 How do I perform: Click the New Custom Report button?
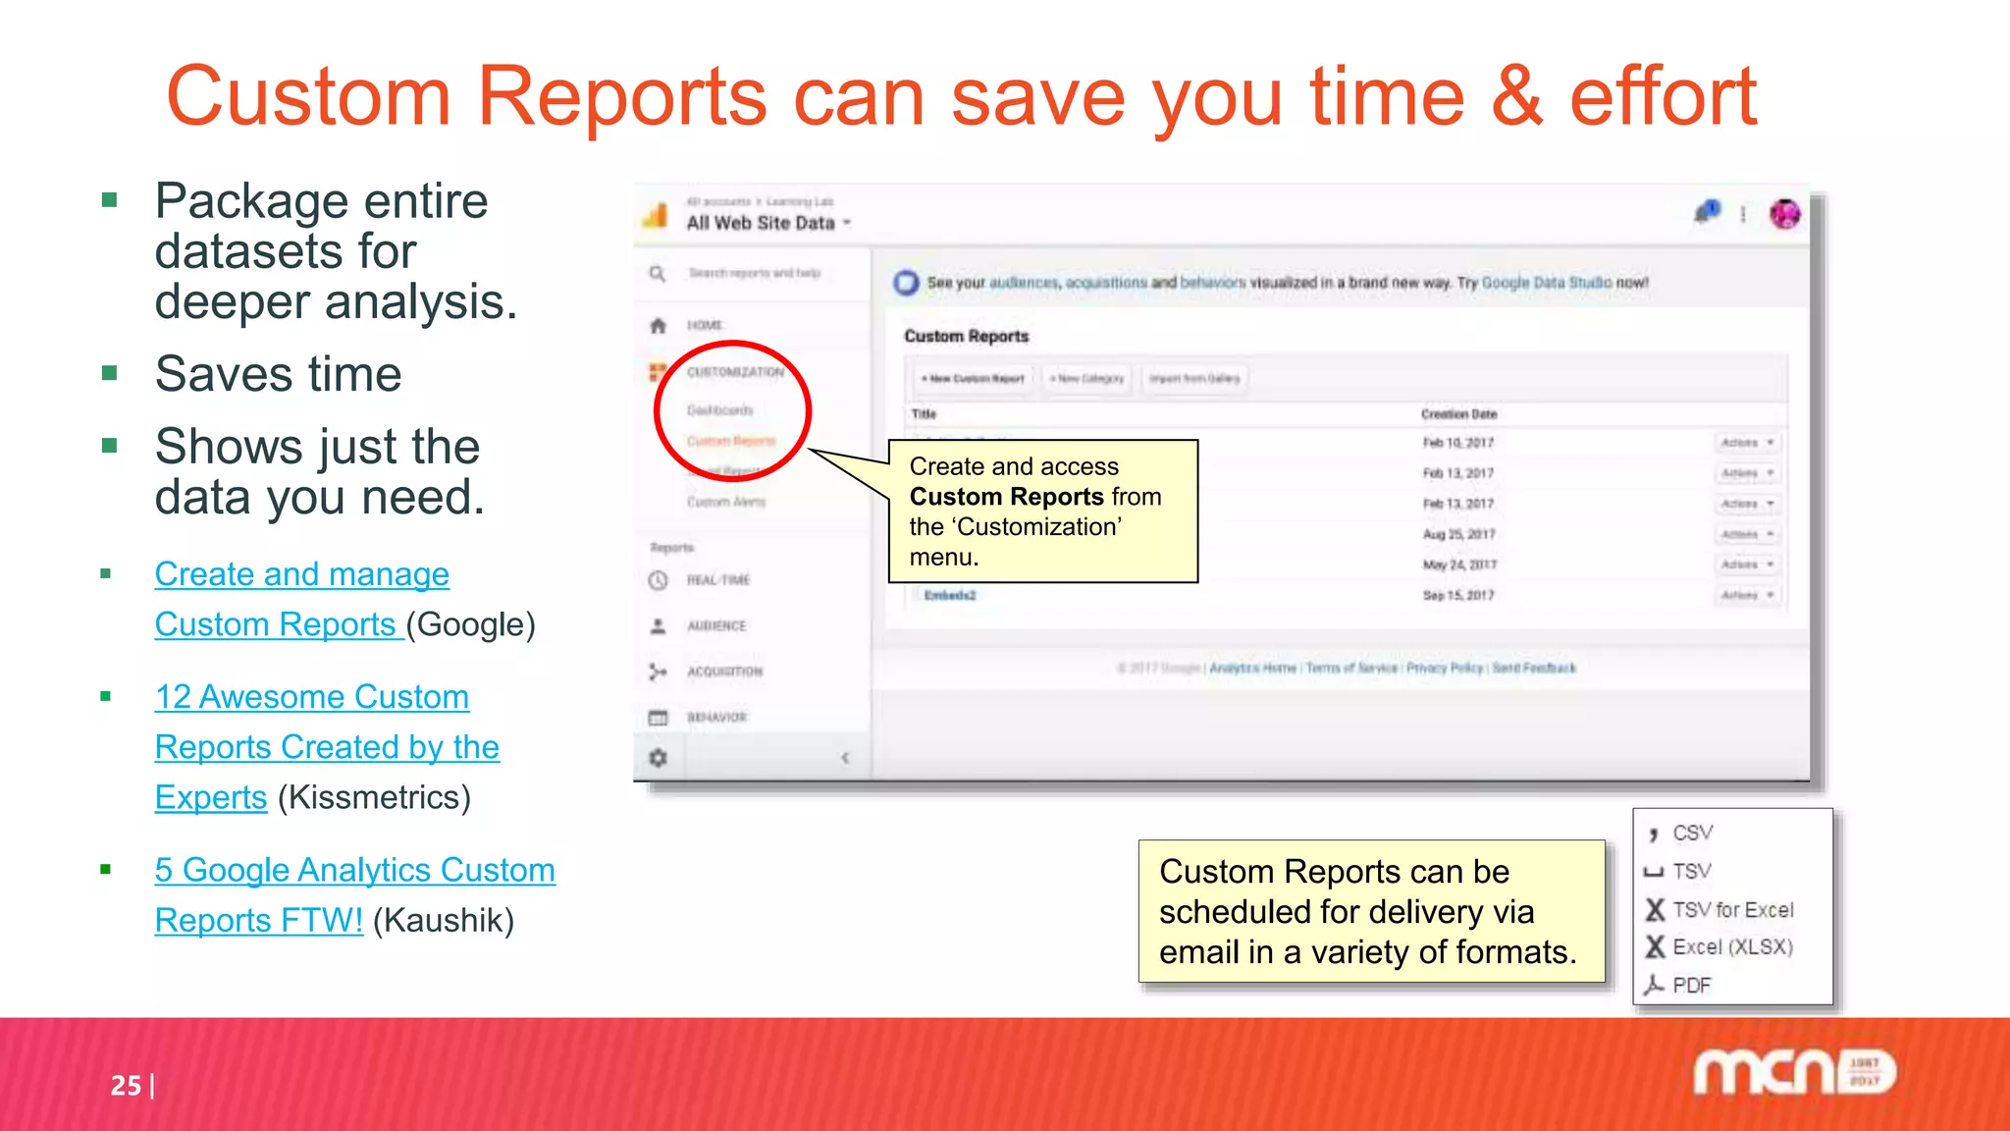tap(972, 378)
